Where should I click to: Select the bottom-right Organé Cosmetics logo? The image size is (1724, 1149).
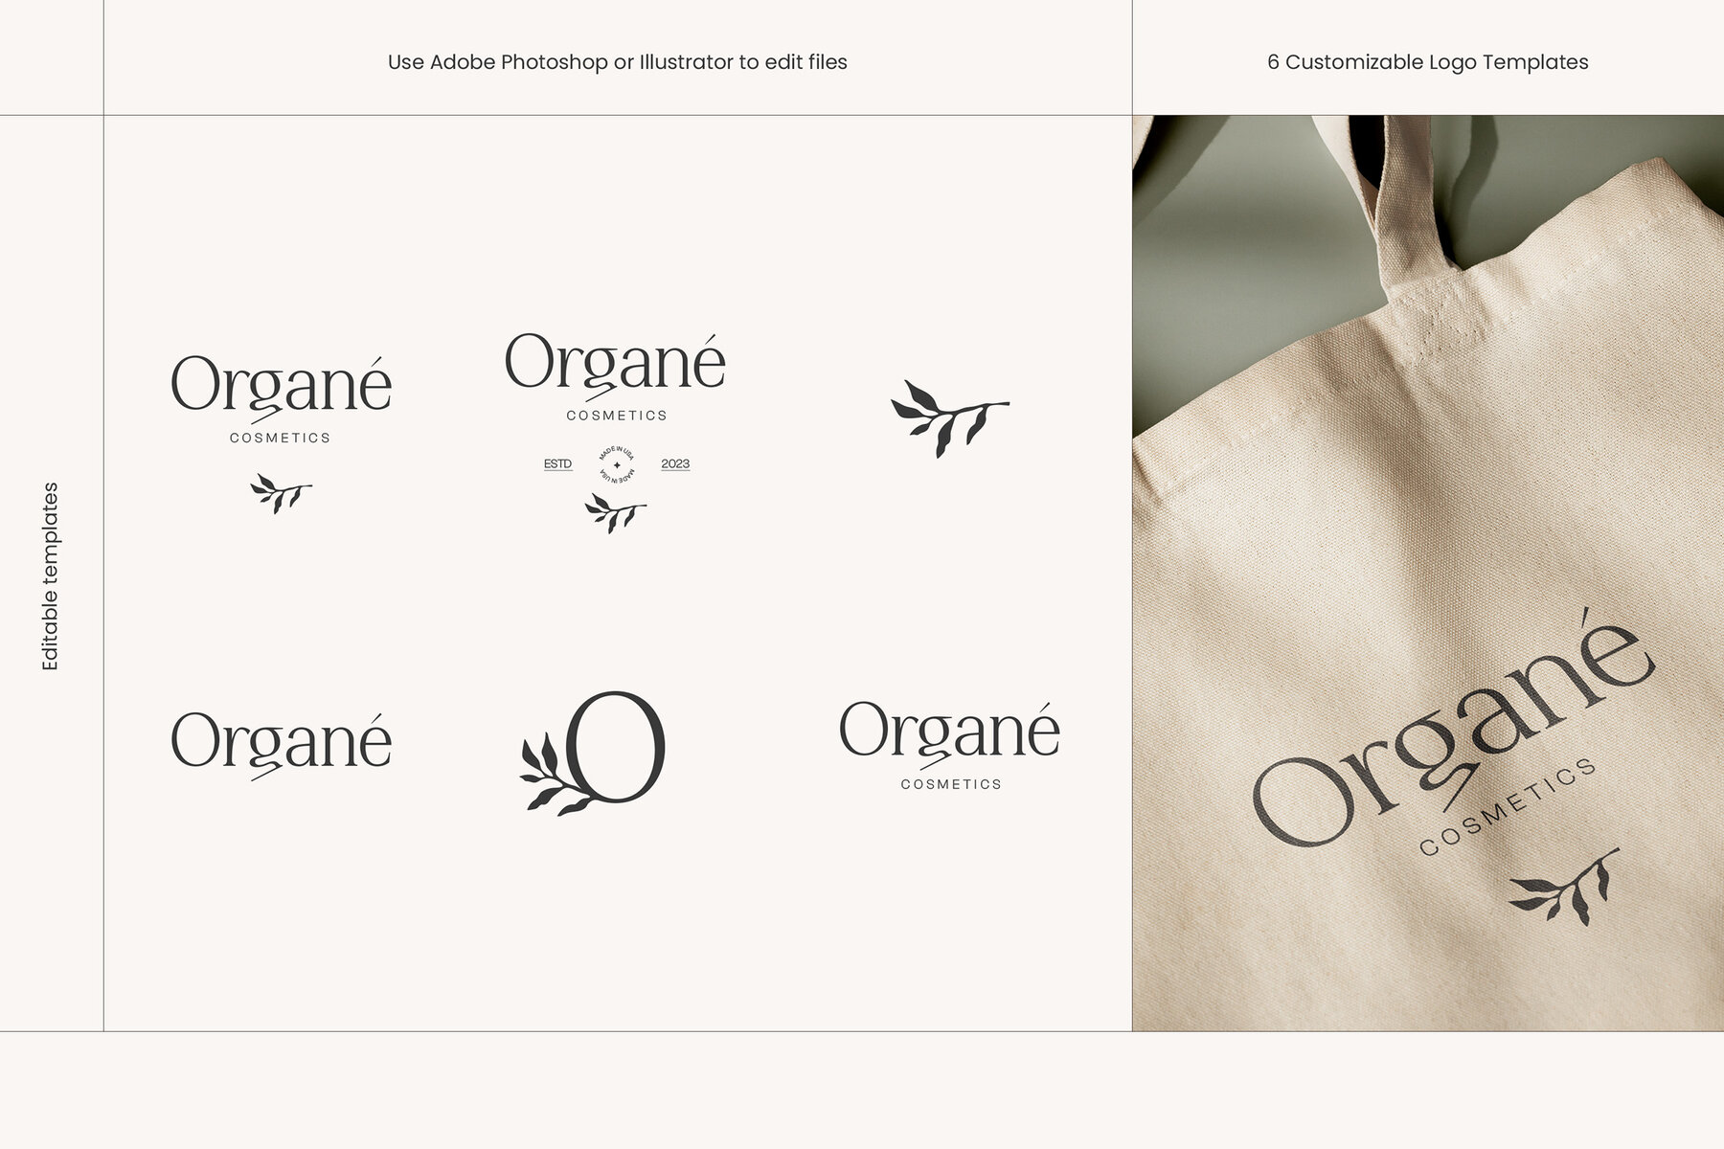[950, 745]
